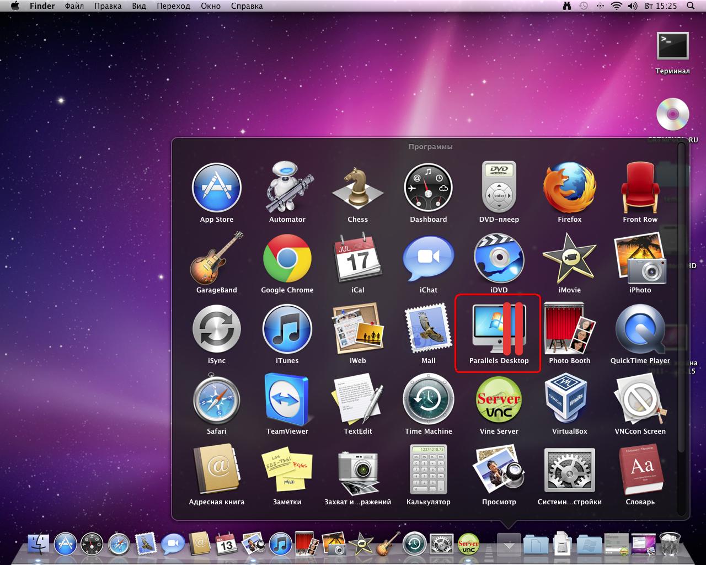Launch the Заметки stickies application
706x565 pixels.
pos(287,471)
